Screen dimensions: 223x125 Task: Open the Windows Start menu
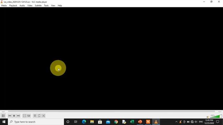[x=4, y=122]
